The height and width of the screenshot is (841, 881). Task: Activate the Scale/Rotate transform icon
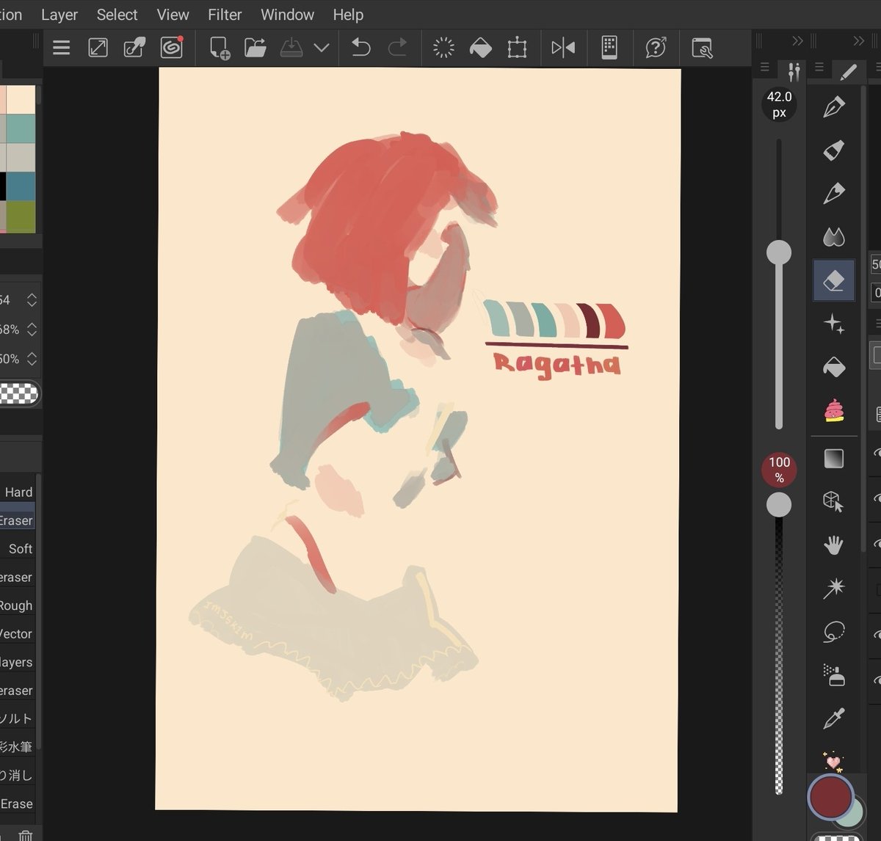point(517,48)
